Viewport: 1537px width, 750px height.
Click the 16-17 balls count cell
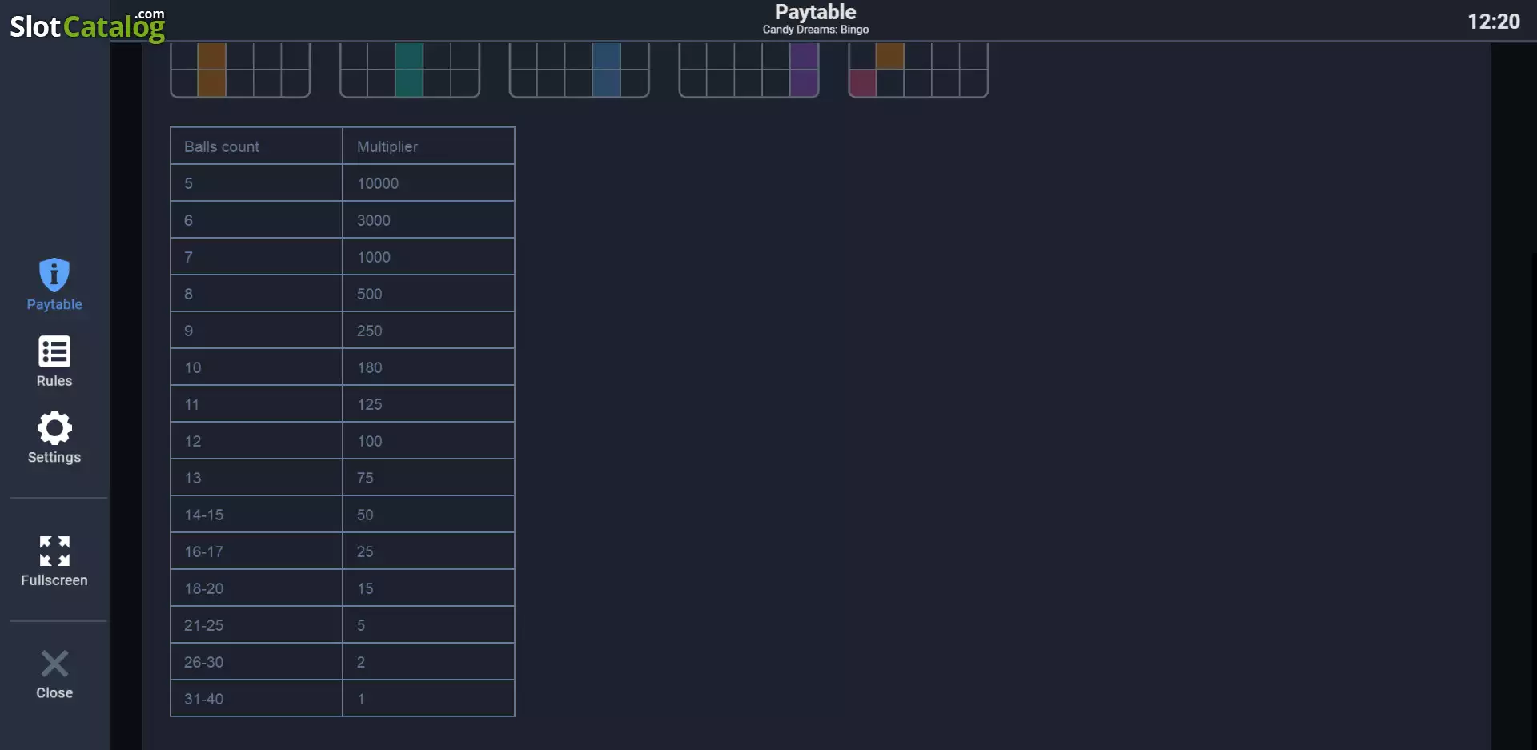click(x=256, y=551)
